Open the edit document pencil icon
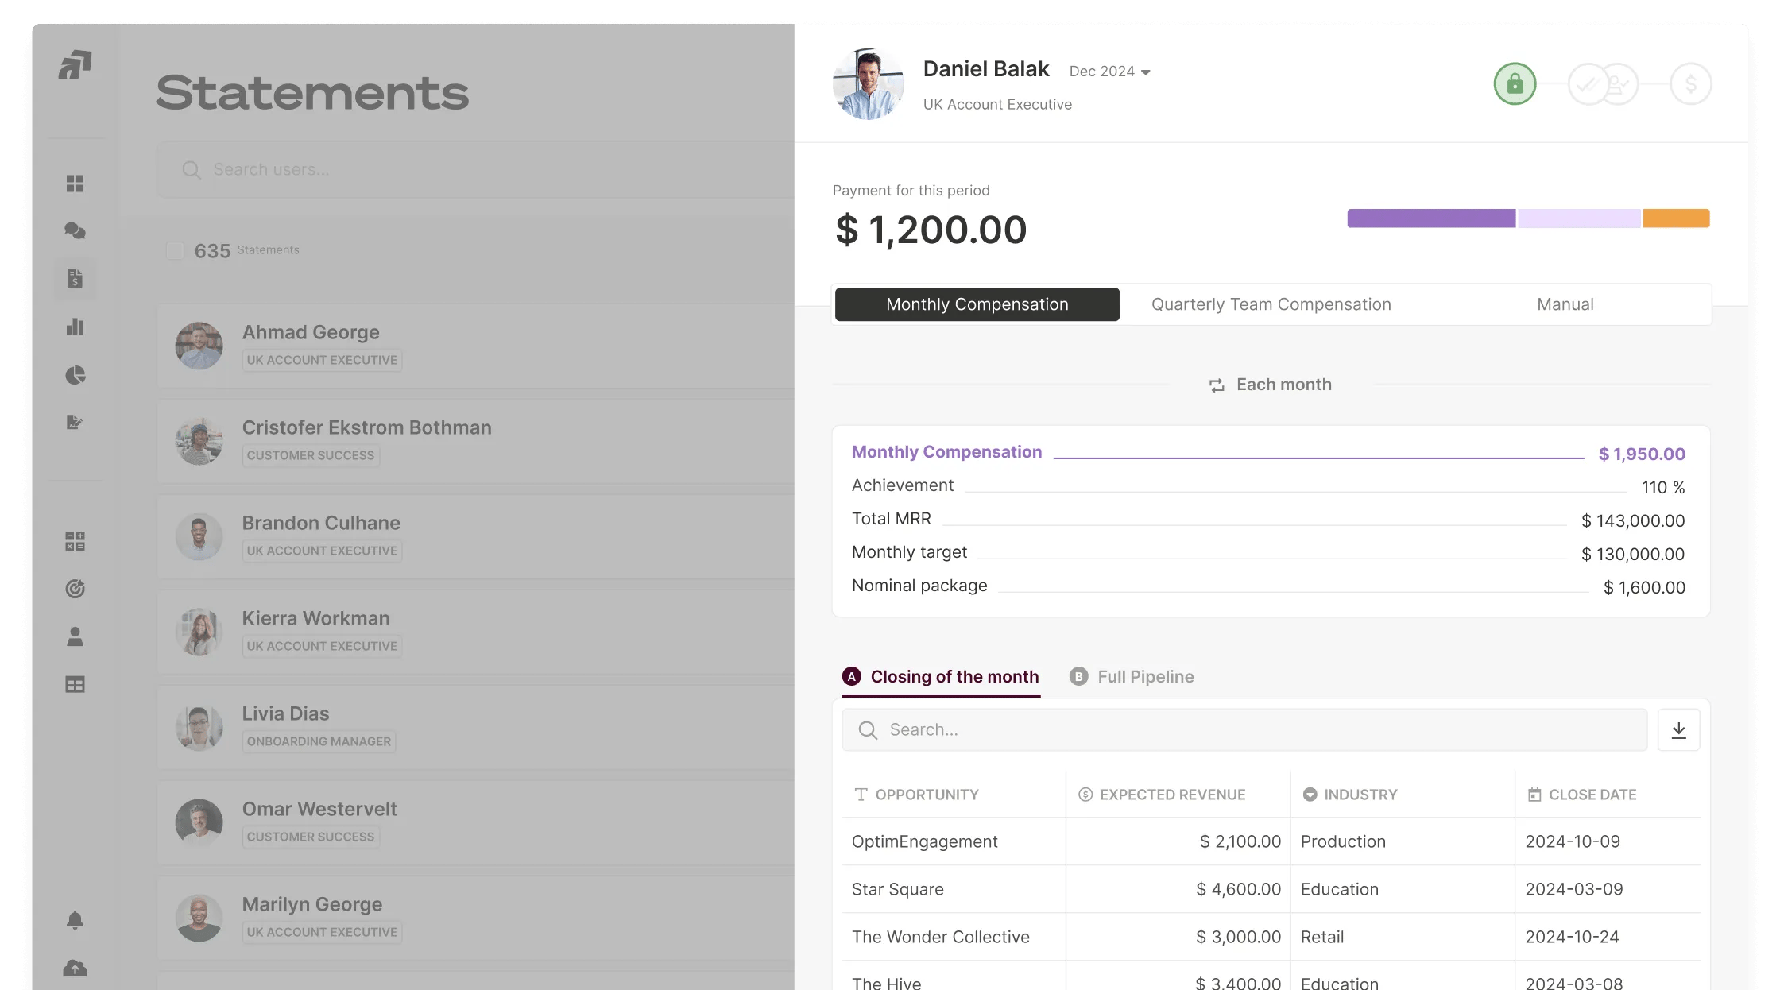1780x990 pixels. tap(75, 422)
